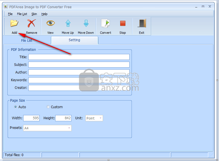
Task: Close the PDFArea window
Action: coord(210,7)
